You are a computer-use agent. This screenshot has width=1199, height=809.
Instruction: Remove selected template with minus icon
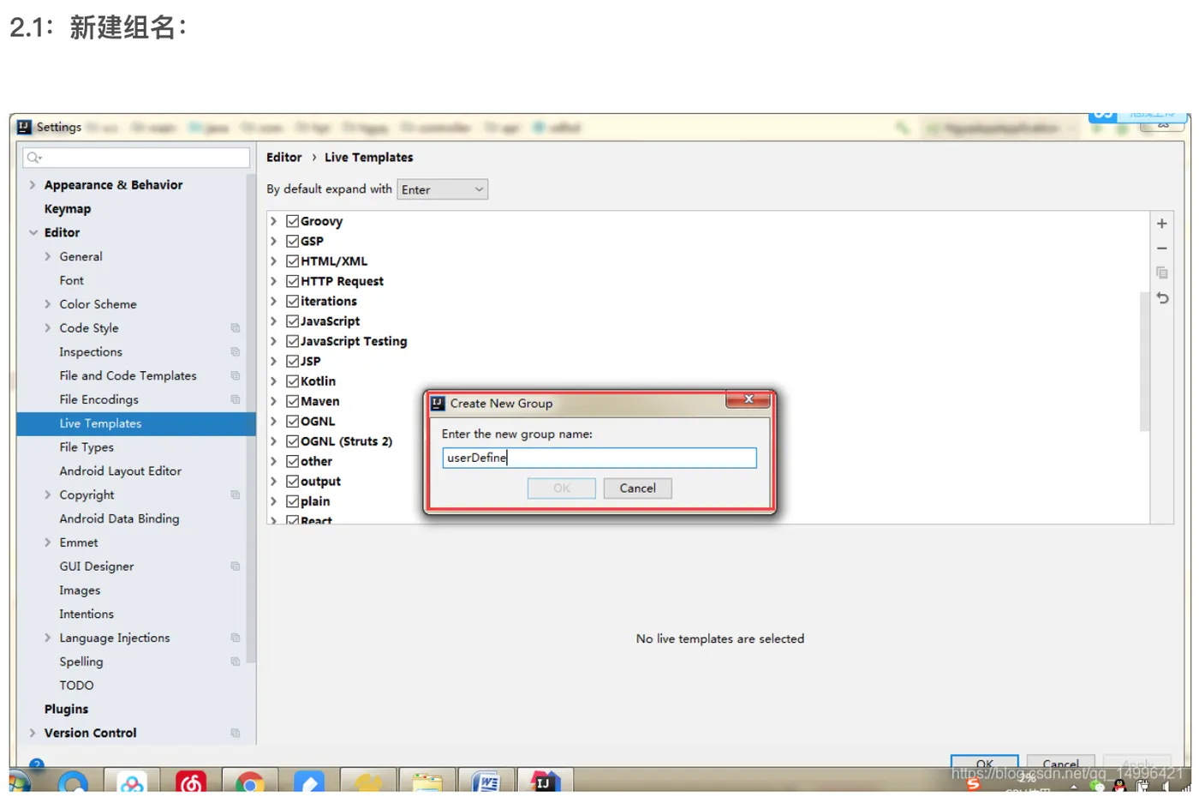[1162, 249]
